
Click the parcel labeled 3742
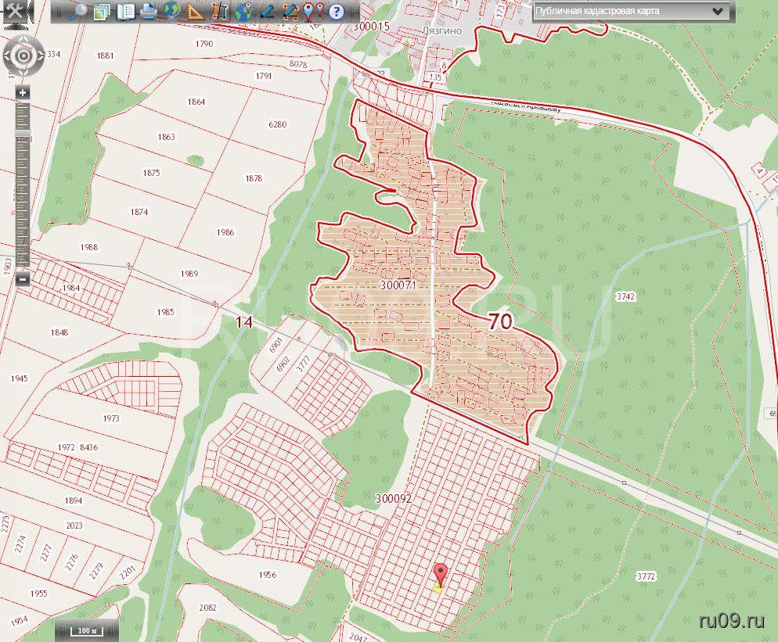pyautogui.click(x=625, y=296)
